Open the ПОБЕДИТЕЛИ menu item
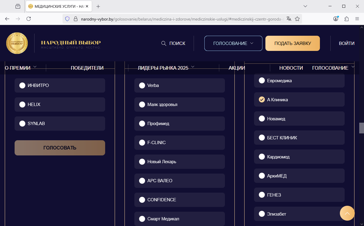Viewport: 364px width, 226px height. point(87,68)
